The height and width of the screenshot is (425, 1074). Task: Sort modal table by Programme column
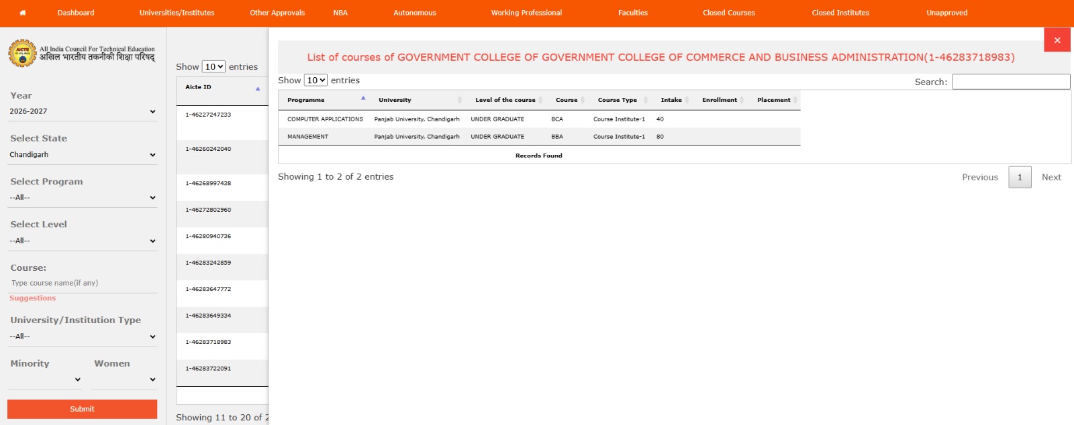coord(325,100)
